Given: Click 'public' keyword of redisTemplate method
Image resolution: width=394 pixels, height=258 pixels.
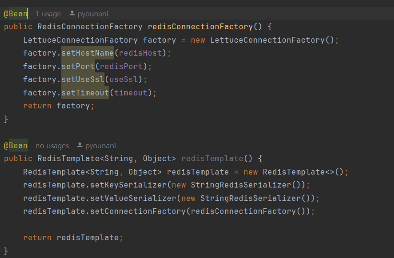Looking at the screenshot, I should click(18, 159).
